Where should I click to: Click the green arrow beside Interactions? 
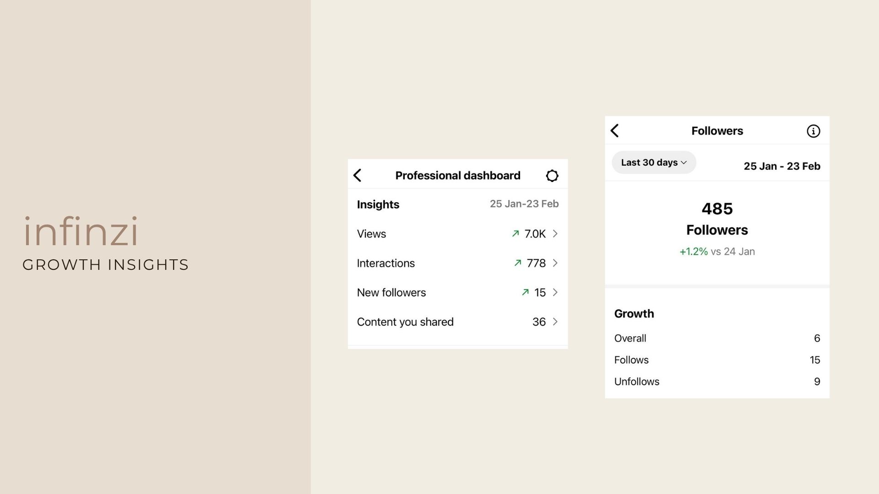pyautogui.click(x=518, y=263)
